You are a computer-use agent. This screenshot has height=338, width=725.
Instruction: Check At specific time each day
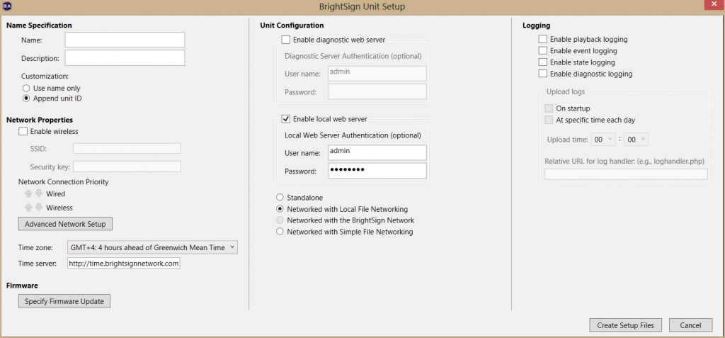pyautogui.click(x=549, y=120)
